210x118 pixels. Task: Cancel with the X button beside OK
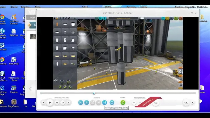193,103
